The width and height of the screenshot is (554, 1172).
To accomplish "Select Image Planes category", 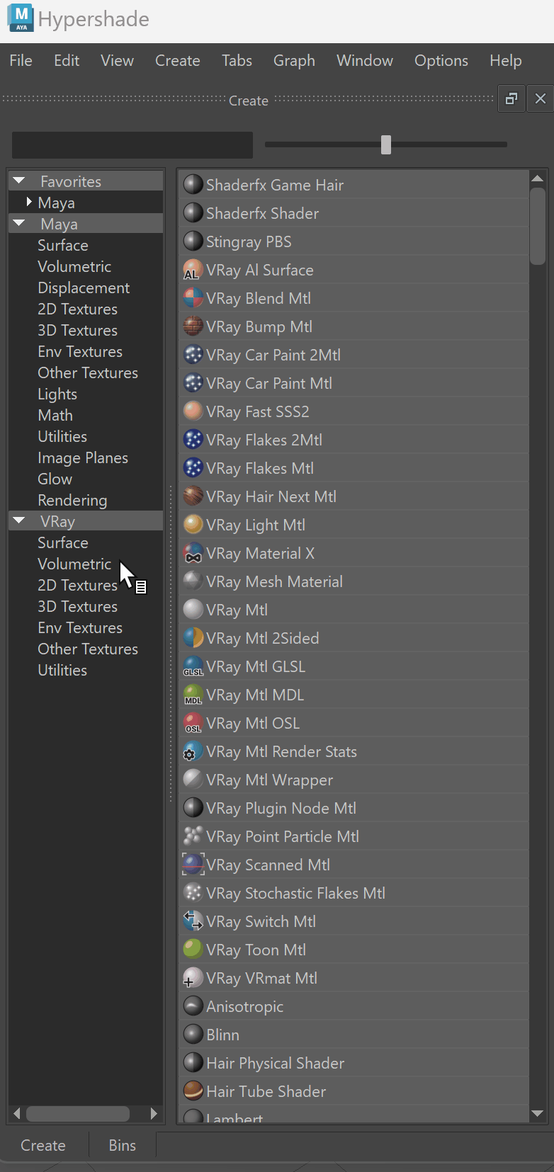I will point(83,457).
